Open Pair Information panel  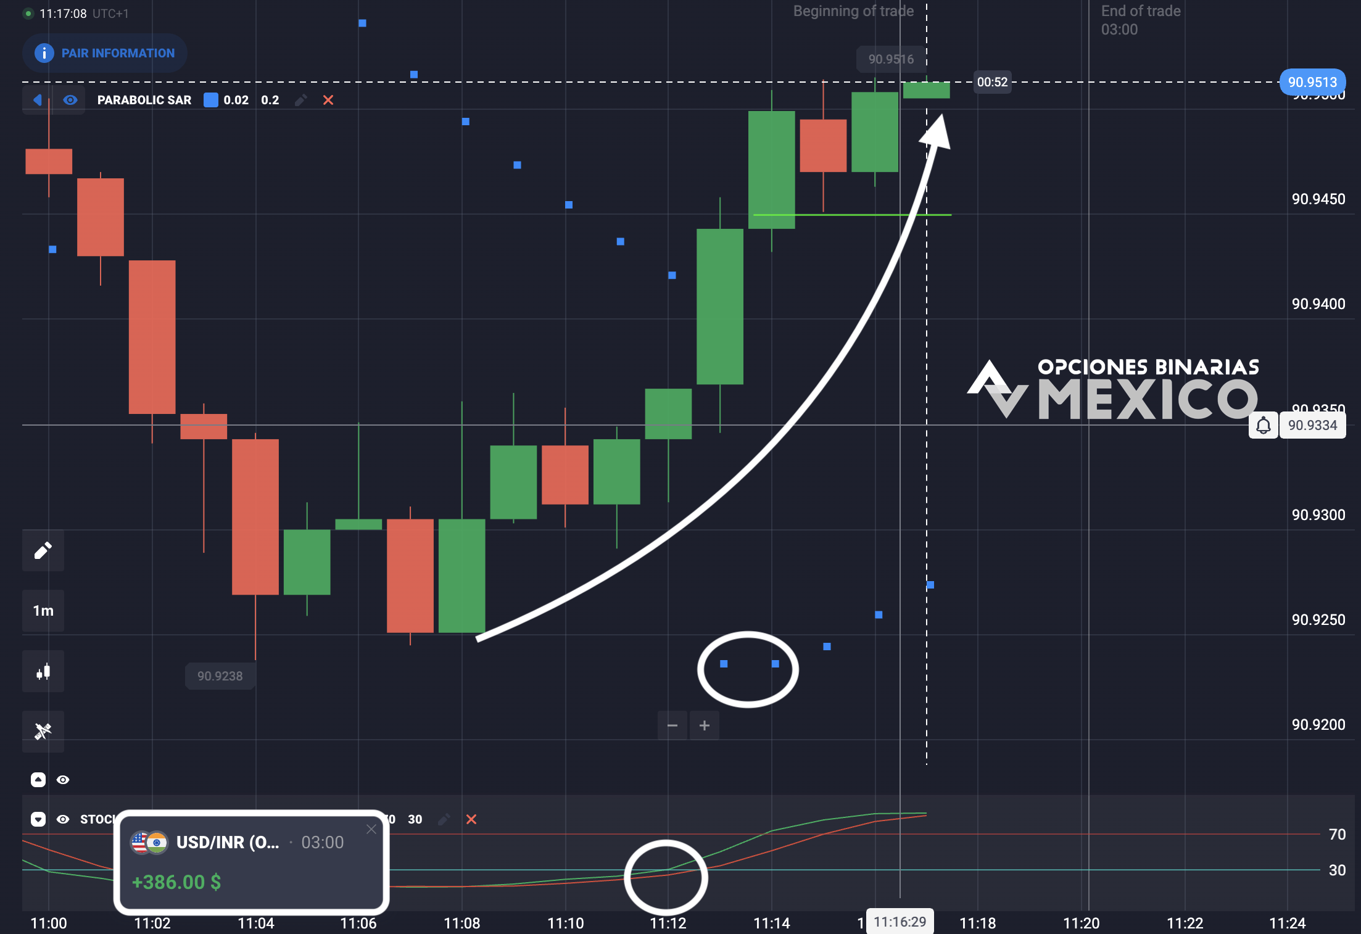click(105, 53)
